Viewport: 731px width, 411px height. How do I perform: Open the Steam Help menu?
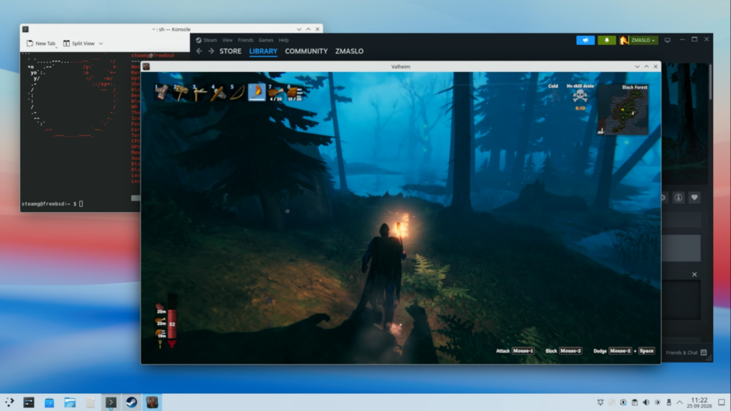[x=283, y=40]
